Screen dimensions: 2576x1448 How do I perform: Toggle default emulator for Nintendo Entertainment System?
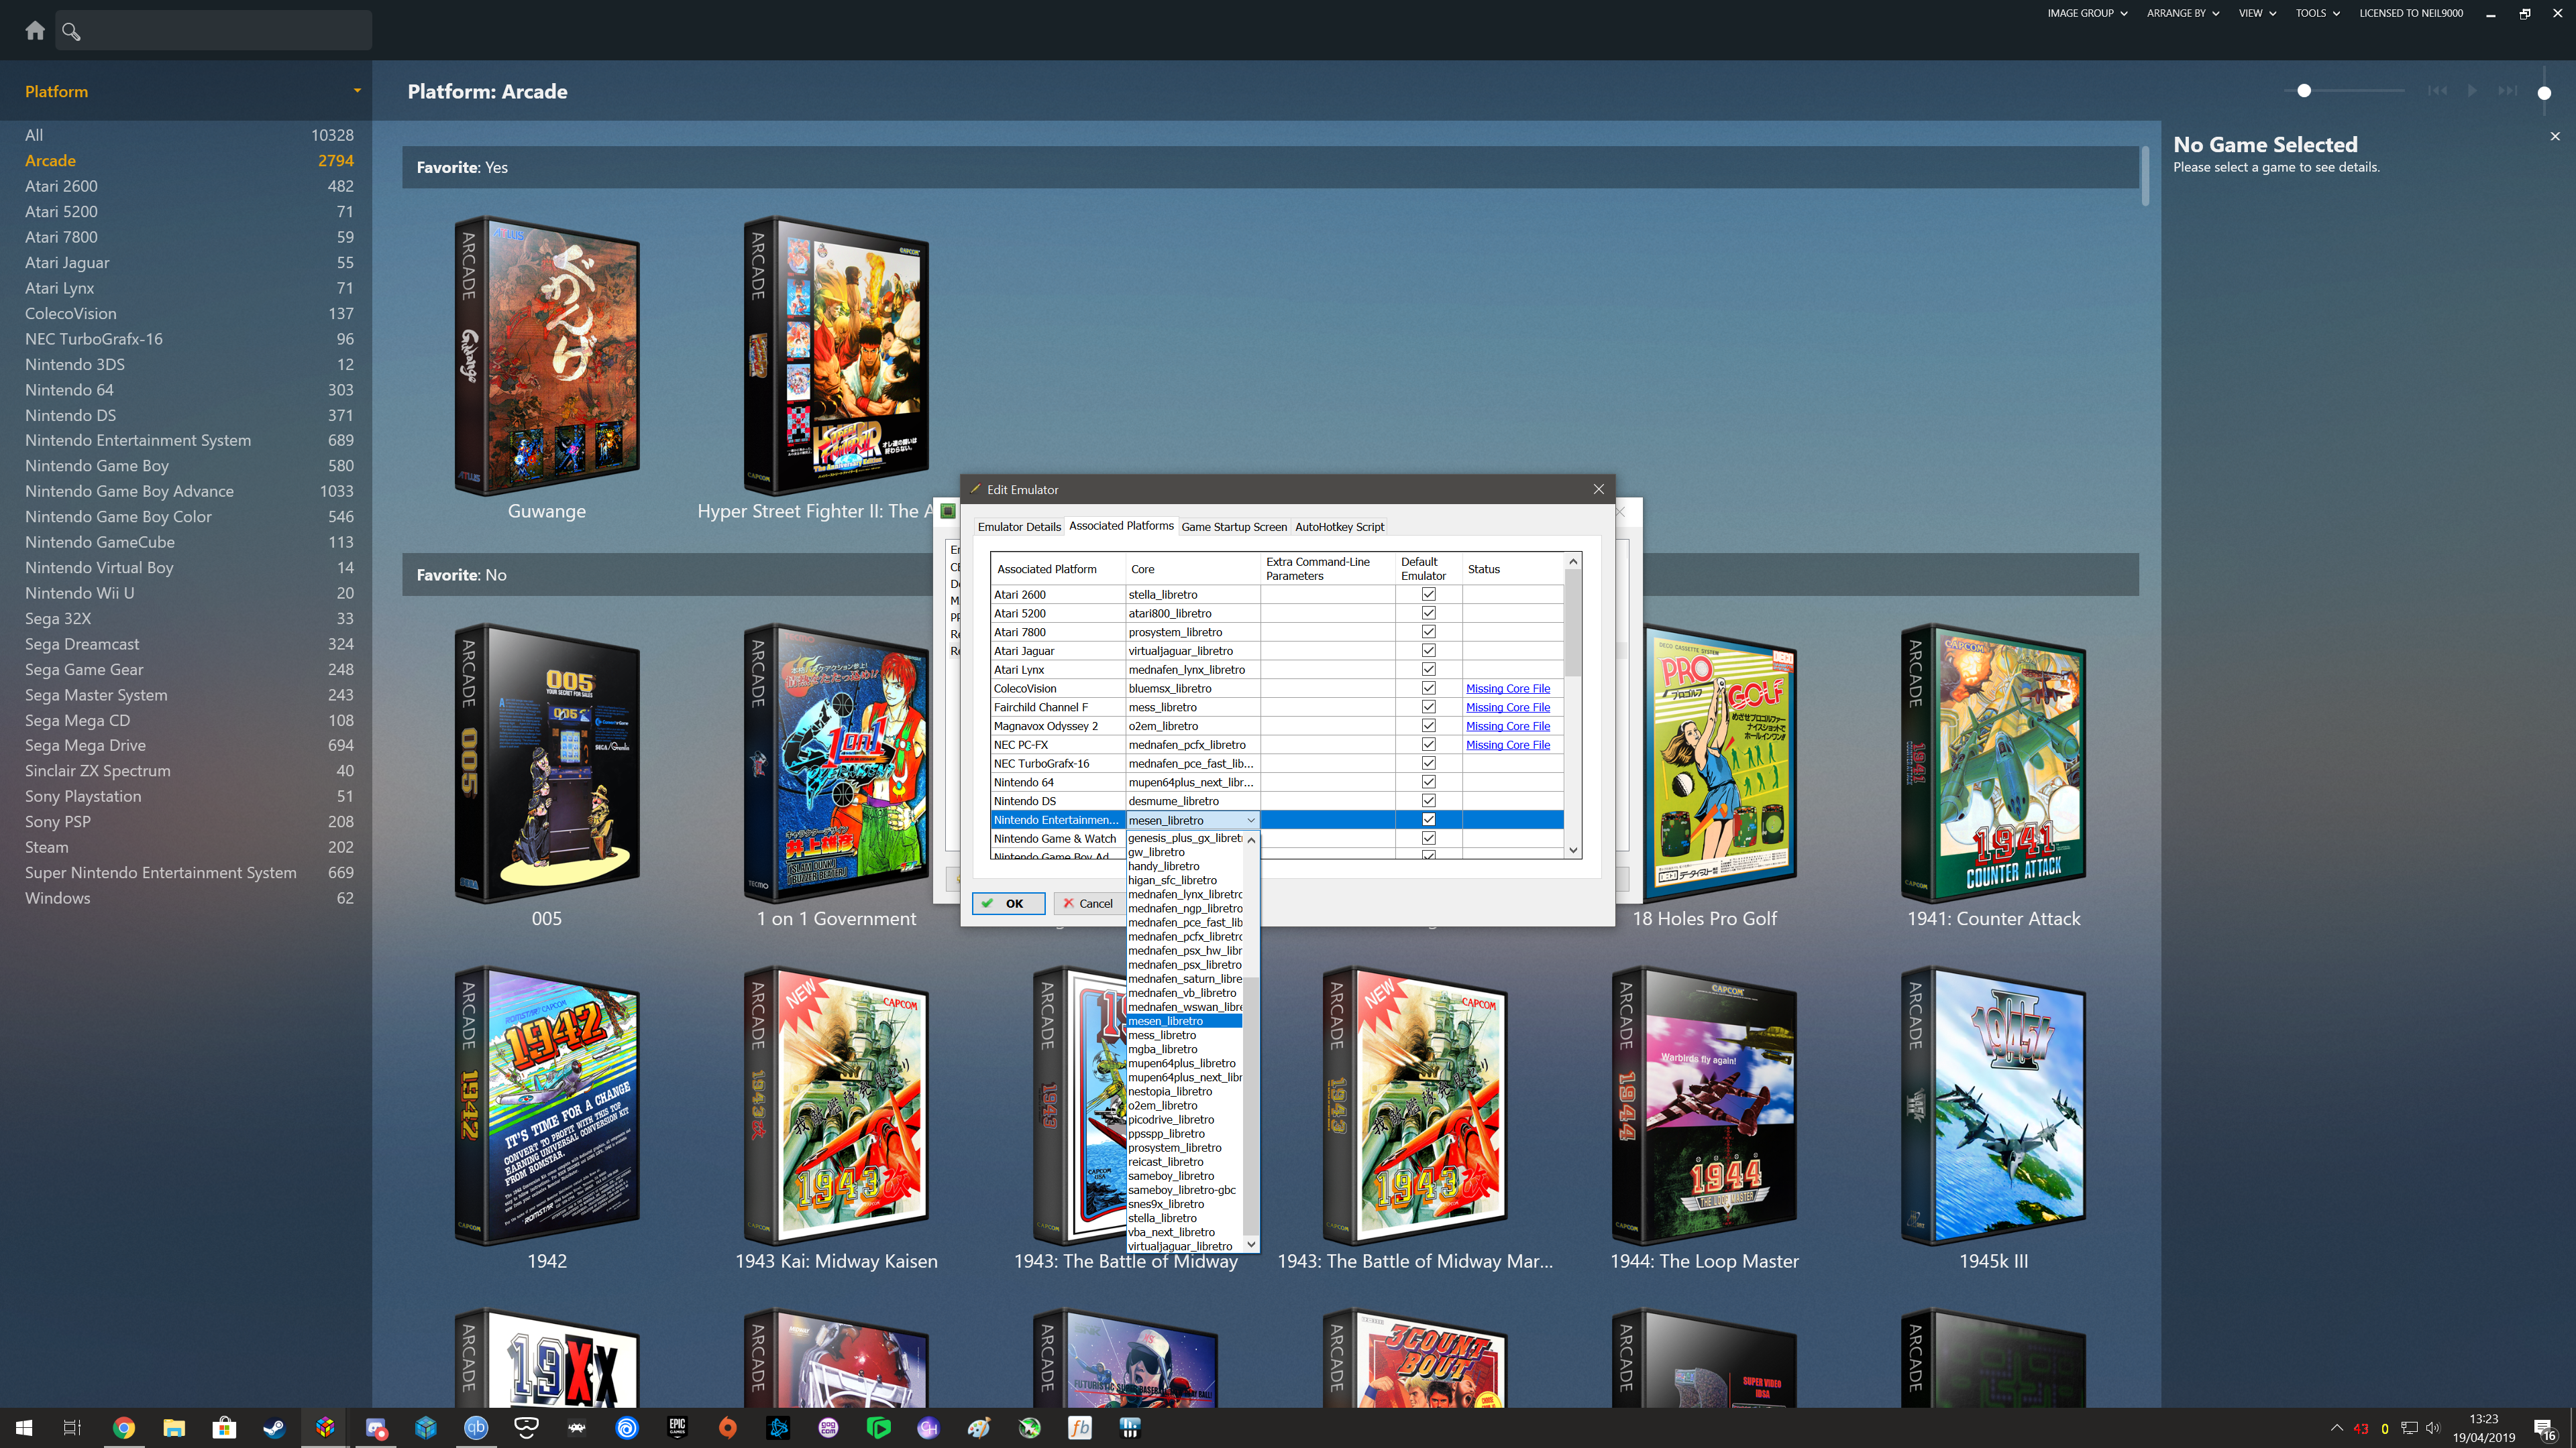click(x=1428, y=819)
